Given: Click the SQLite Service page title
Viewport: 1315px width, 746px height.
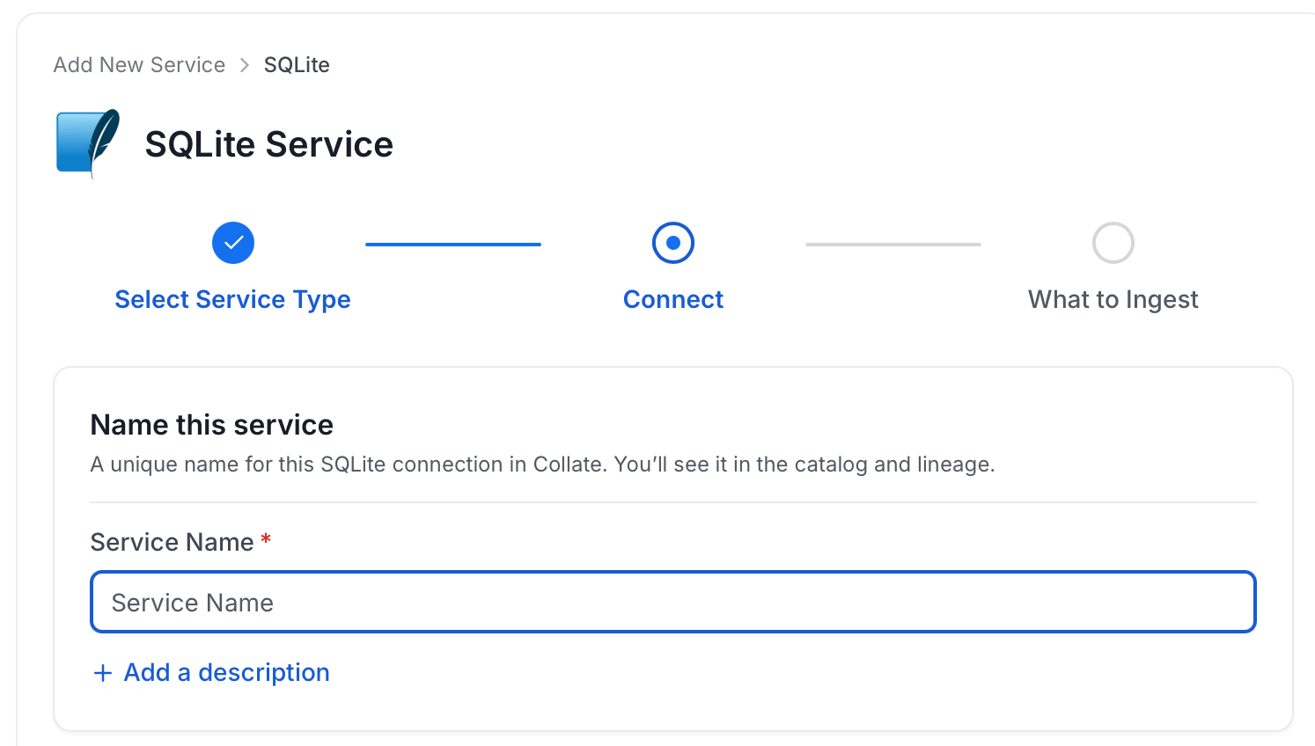Looking at the screenshot, I should (269, 144).
